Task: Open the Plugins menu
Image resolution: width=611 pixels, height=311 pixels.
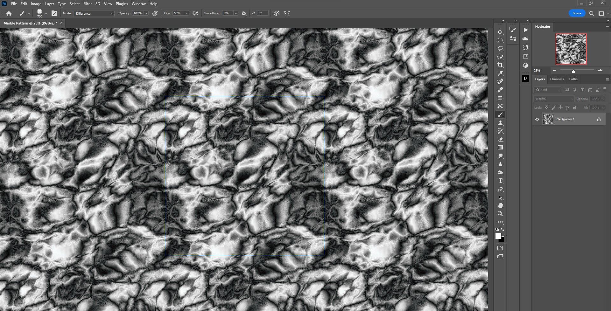Action: click(x=122, y=4)
